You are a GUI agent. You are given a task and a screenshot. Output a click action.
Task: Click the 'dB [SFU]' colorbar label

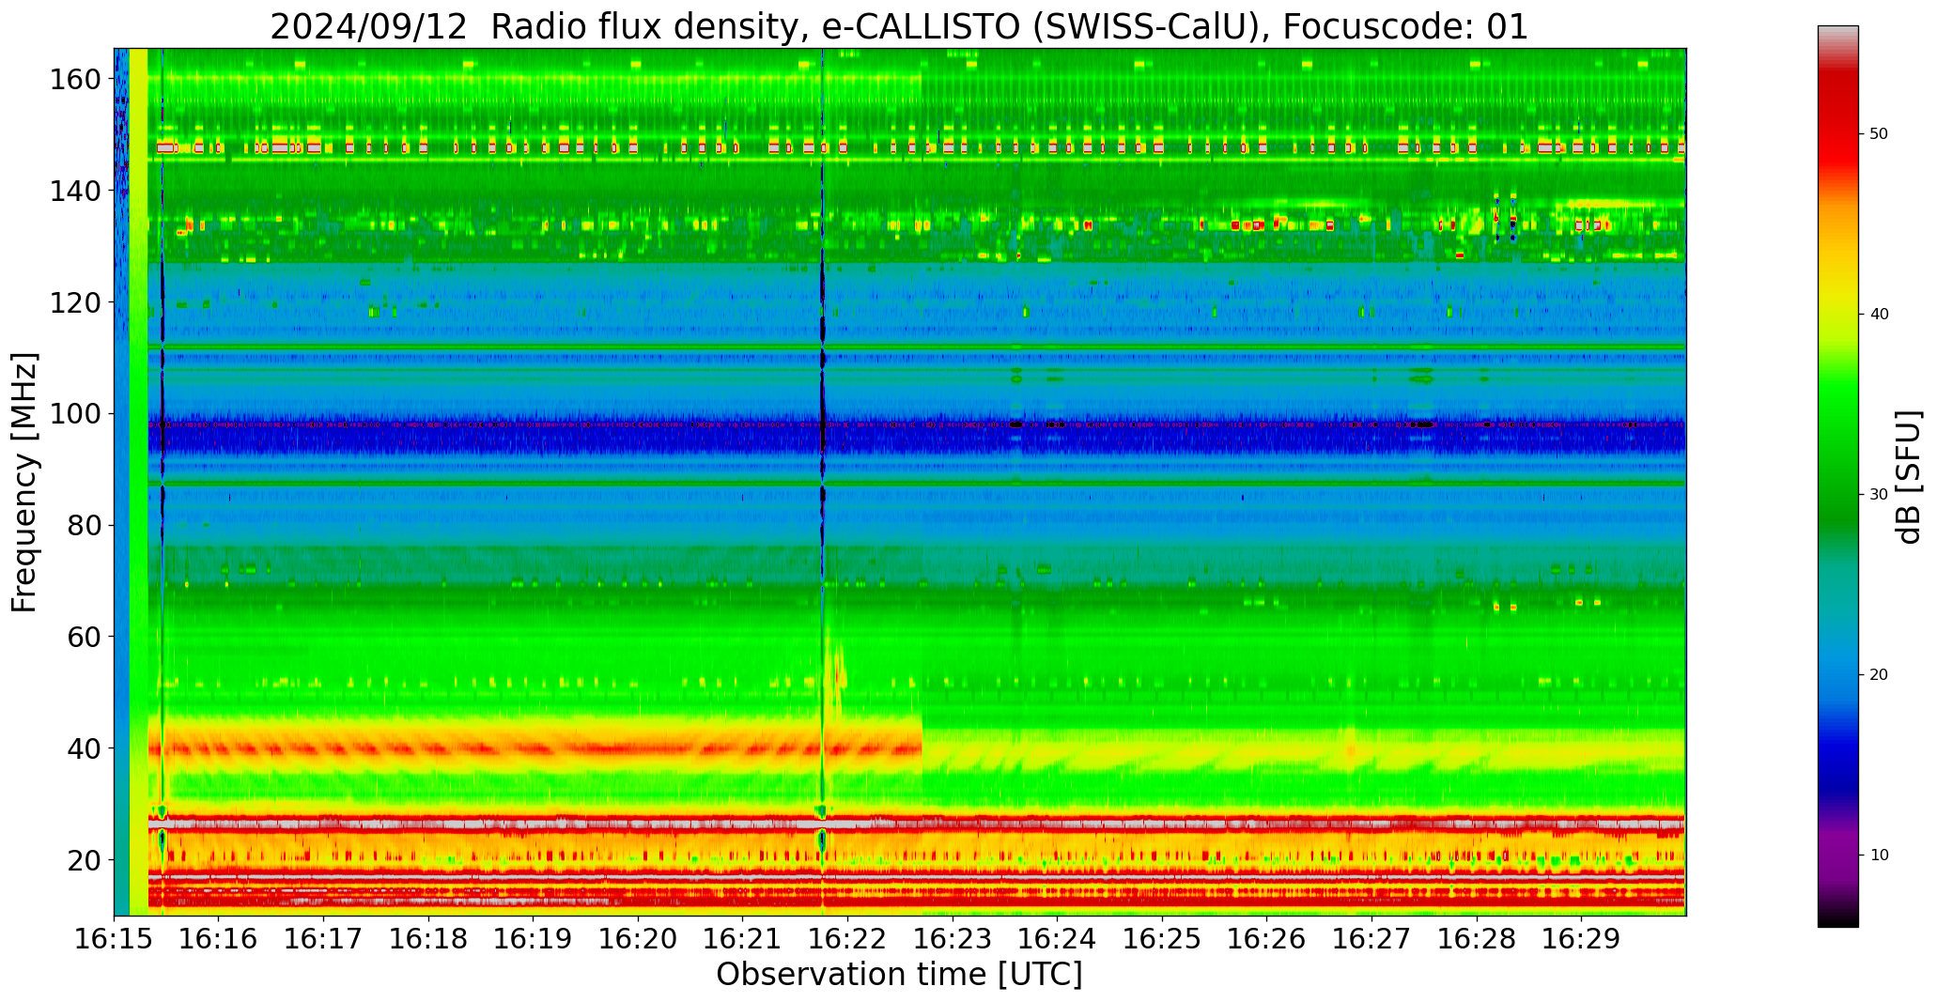[x=1910, y=476]
